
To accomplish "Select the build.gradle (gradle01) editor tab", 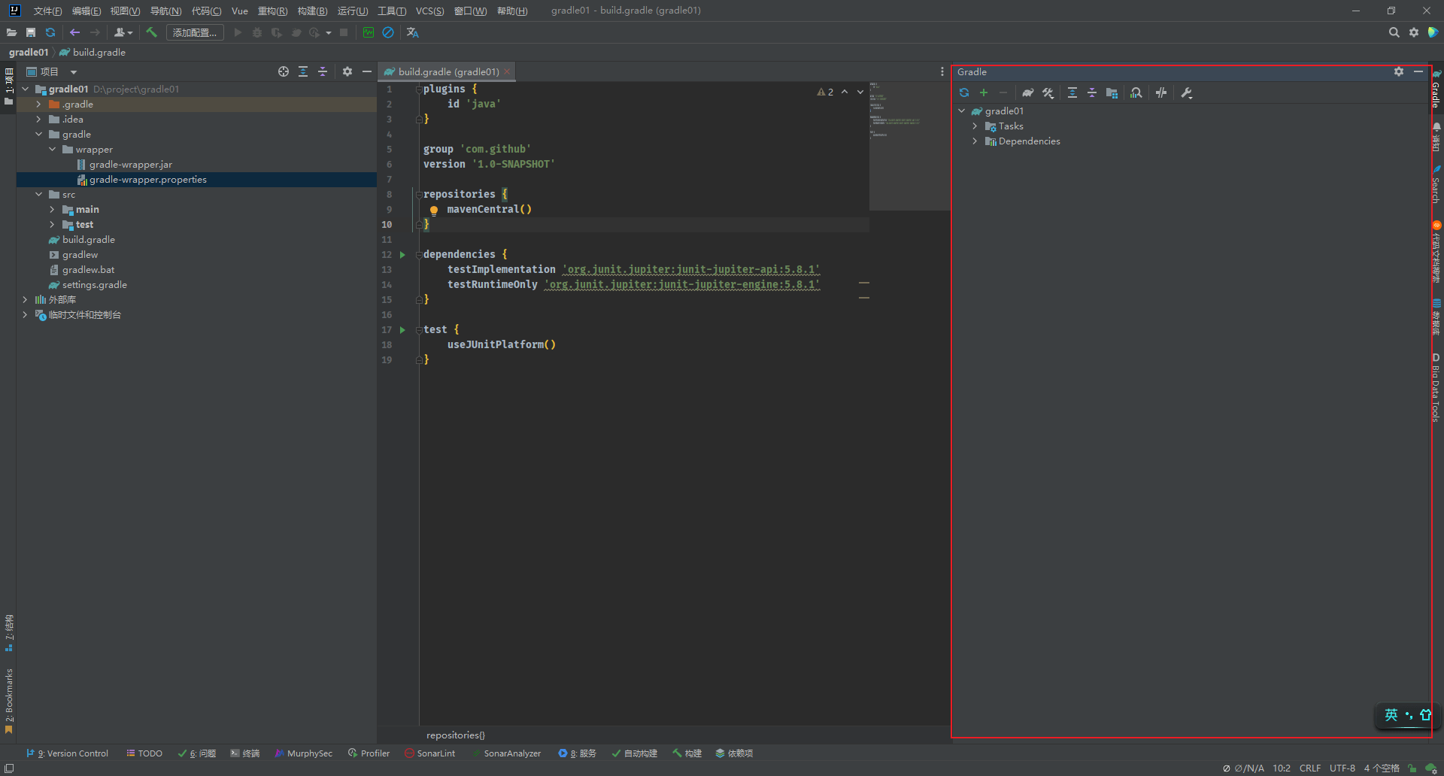I will 448,71.
